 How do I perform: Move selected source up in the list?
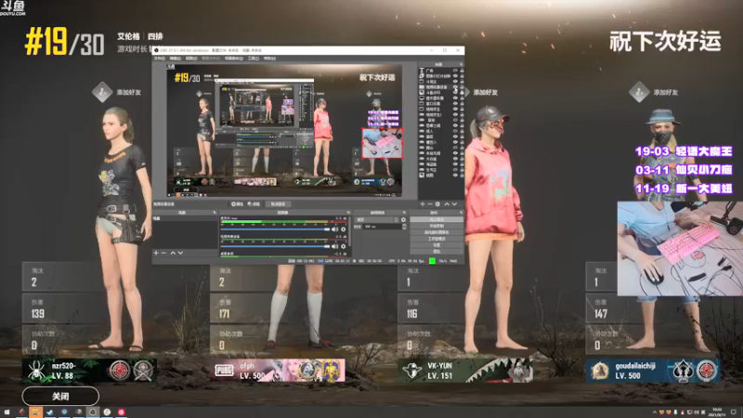tap(447, 203)
